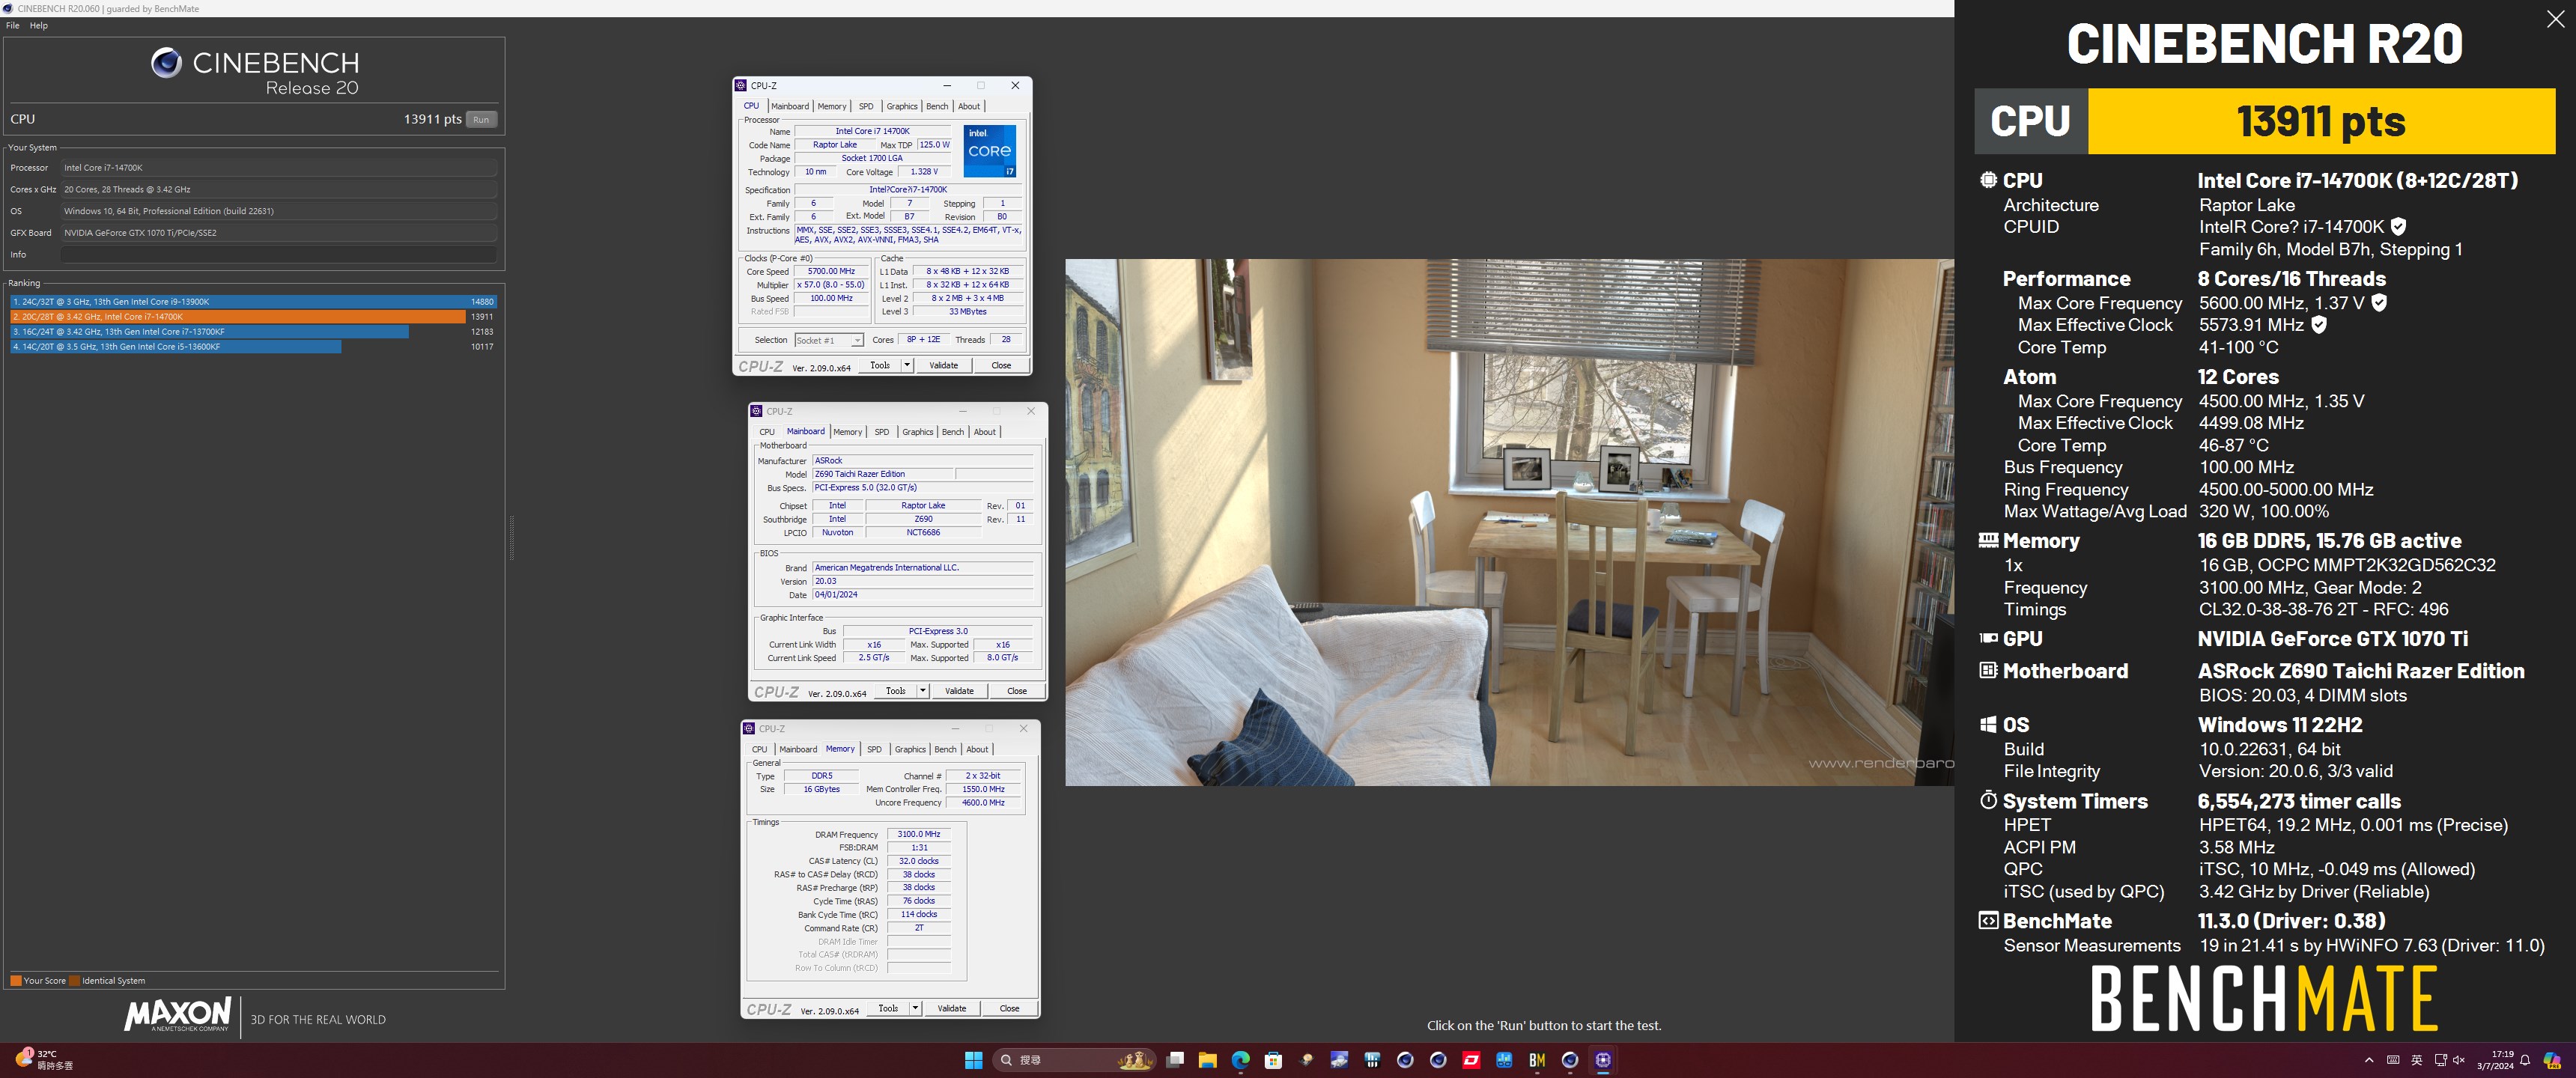
Task: Click the Identical System legend swatch
Action: coord(74,981)
